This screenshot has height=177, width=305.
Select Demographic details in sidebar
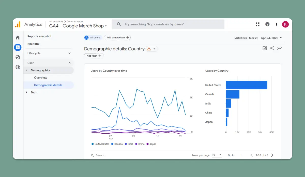48,85
